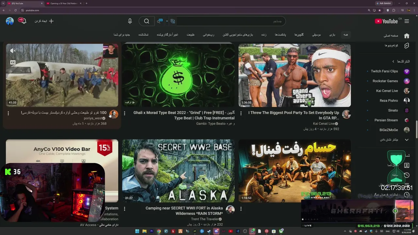Open the GTA pool party video title
This screenshot has width=418, height=235.
[294, 115]
